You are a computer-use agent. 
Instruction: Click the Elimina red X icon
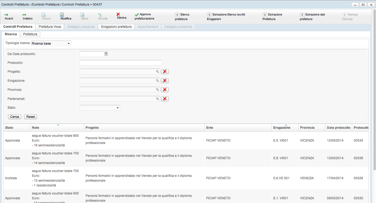[118, 14]
